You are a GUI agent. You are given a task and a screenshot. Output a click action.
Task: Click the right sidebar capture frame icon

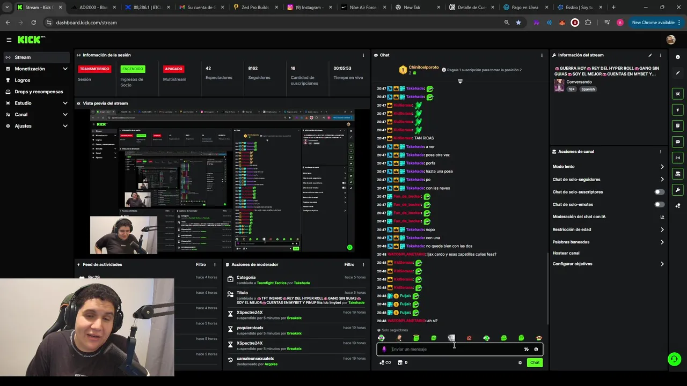(677, 94)
